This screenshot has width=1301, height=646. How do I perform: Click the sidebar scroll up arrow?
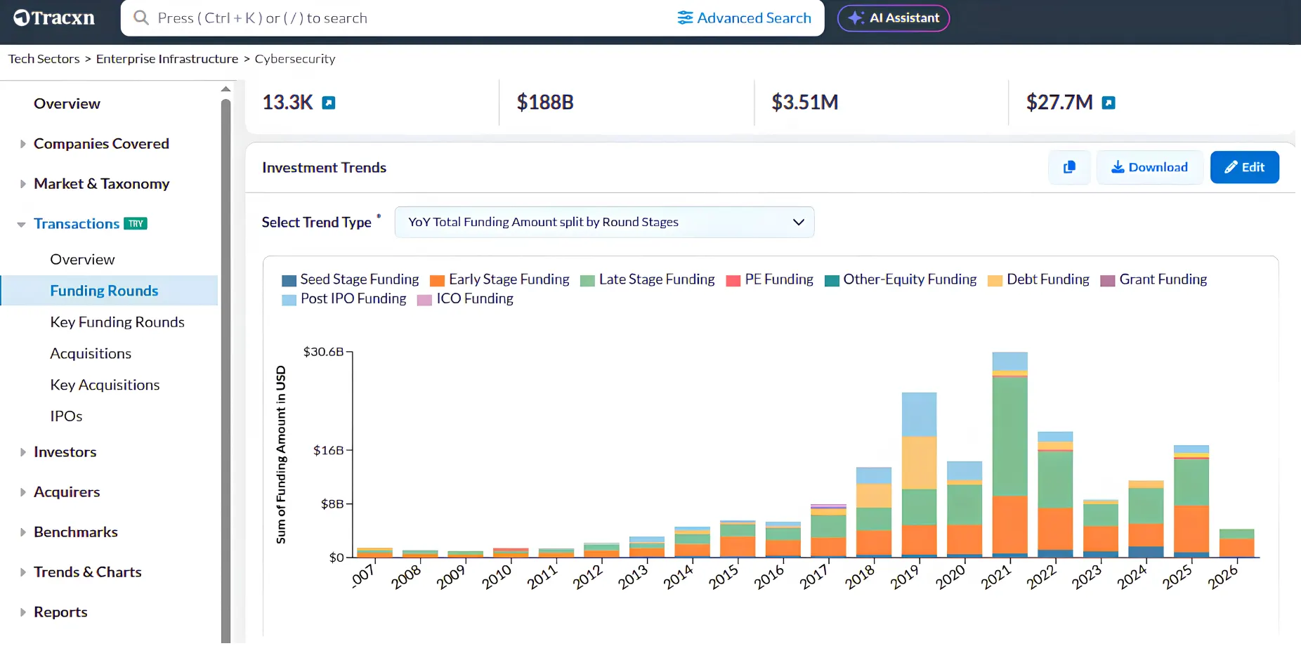tap(225, 89)
